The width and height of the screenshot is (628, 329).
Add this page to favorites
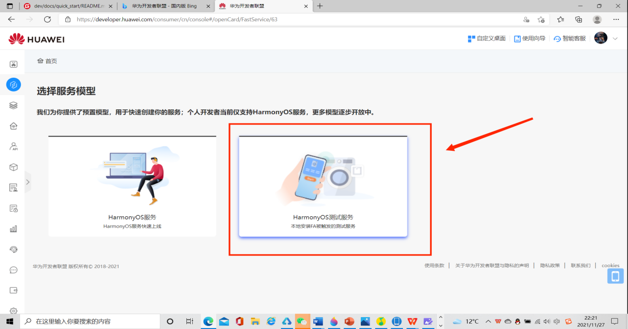click(541, 19)
